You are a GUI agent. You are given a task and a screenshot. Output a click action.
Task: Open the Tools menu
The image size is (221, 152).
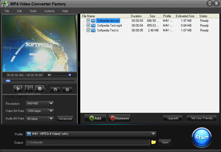click(33, 11)
